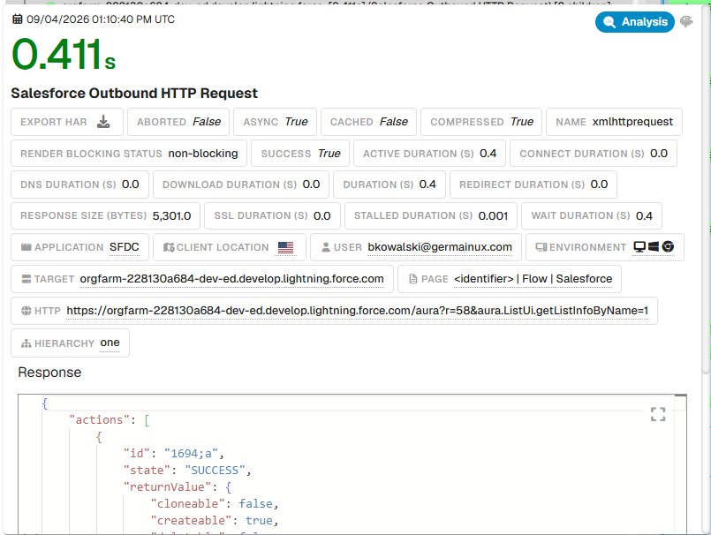The image size is (711, 535).
Task: Click the 09/04/2026 01:10:40 PM UTC timestamp
Action: point(101,19)
